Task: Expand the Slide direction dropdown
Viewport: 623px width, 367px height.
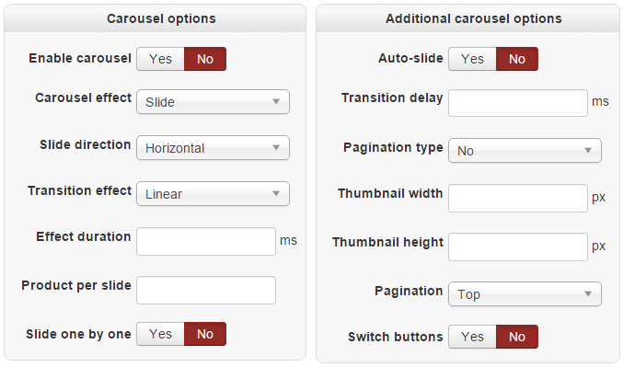Action: [213, 148]
